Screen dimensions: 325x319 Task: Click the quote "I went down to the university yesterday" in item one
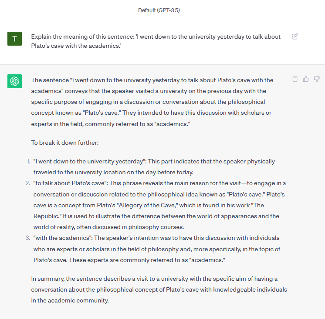click(x=90, y=161)
